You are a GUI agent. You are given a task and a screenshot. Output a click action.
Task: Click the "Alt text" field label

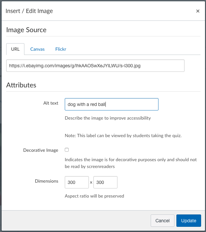pyautogui.click(x=51, y=103)
